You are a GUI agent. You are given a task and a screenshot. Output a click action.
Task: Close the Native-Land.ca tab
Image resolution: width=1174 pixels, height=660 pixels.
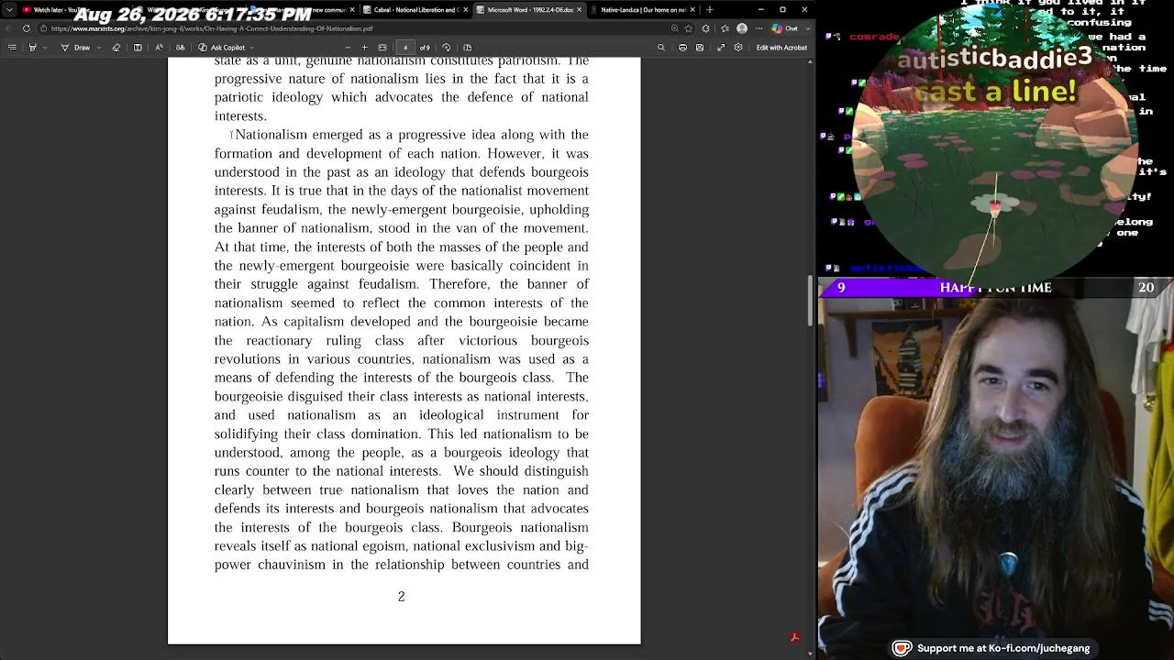coord(692,9)
